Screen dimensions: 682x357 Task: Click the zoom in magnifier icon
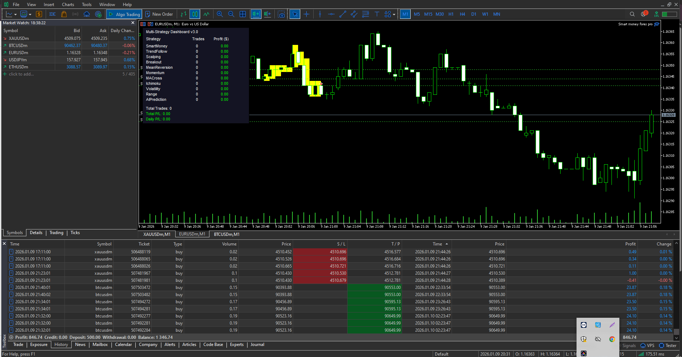pyautogui.click(x=220, y=14)
